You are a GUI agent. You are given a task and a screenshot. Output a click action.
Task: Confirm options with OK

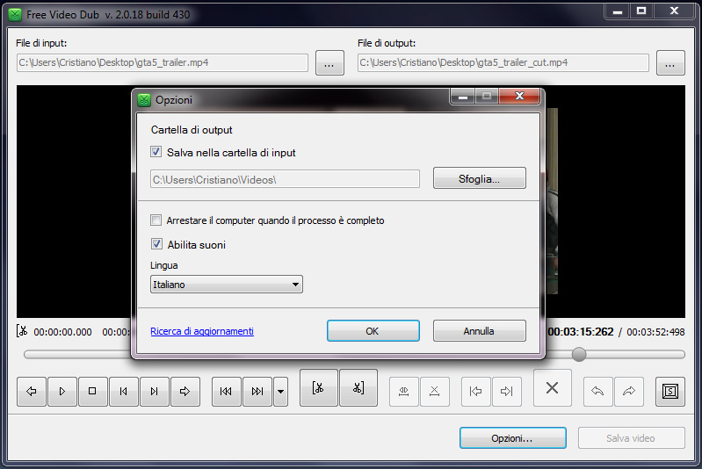[x=373, y=331]
